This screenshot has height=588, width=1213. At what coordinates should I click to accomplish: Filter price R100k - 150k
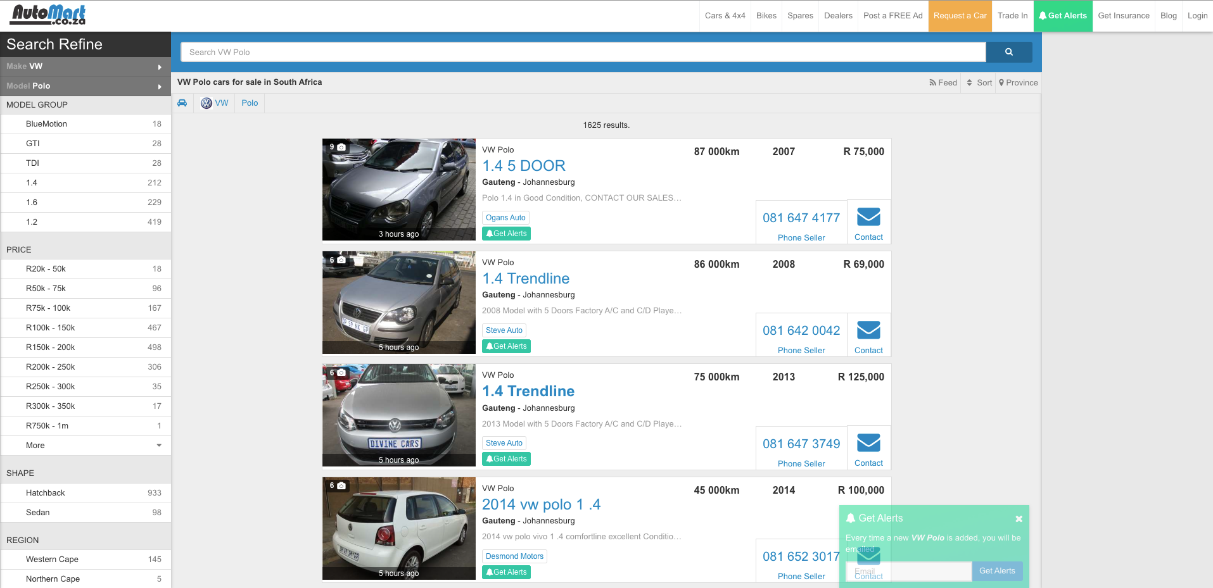[86, 328]
